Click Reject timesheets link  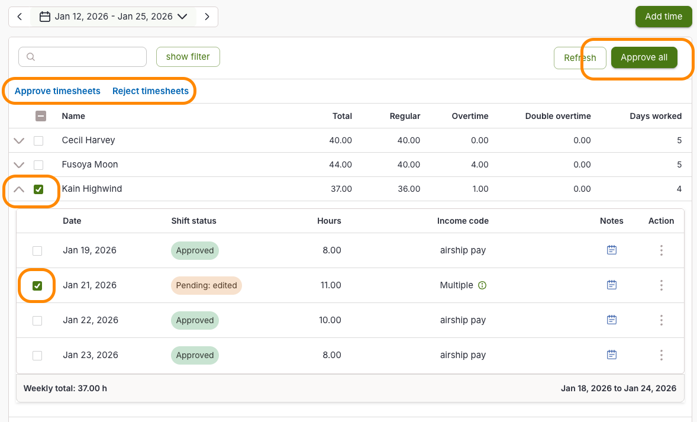[151, 91]
